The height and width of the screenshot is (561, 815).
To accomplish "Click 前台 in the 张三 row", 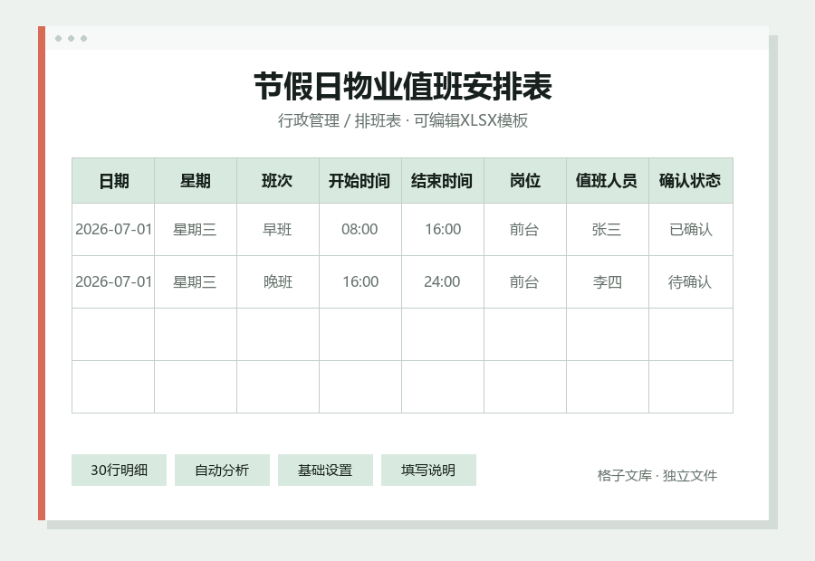I will click(525, 229).
